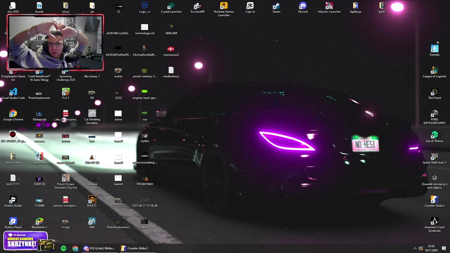This screenshot has width=450, height=253.
Task: Select the avatarr image icon
Action: pyautogui.click(x=118, y=72)
